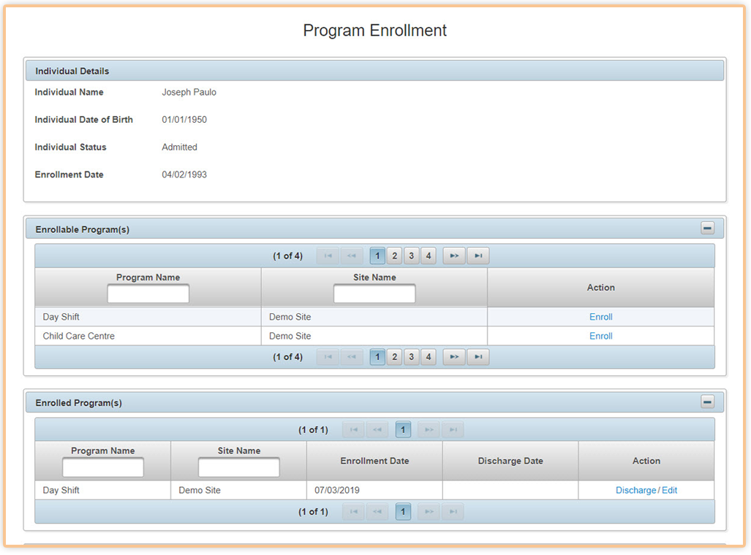Go to last page in top Enrollable paginator
Screen dimensions: 751x555
click(478, 256)
